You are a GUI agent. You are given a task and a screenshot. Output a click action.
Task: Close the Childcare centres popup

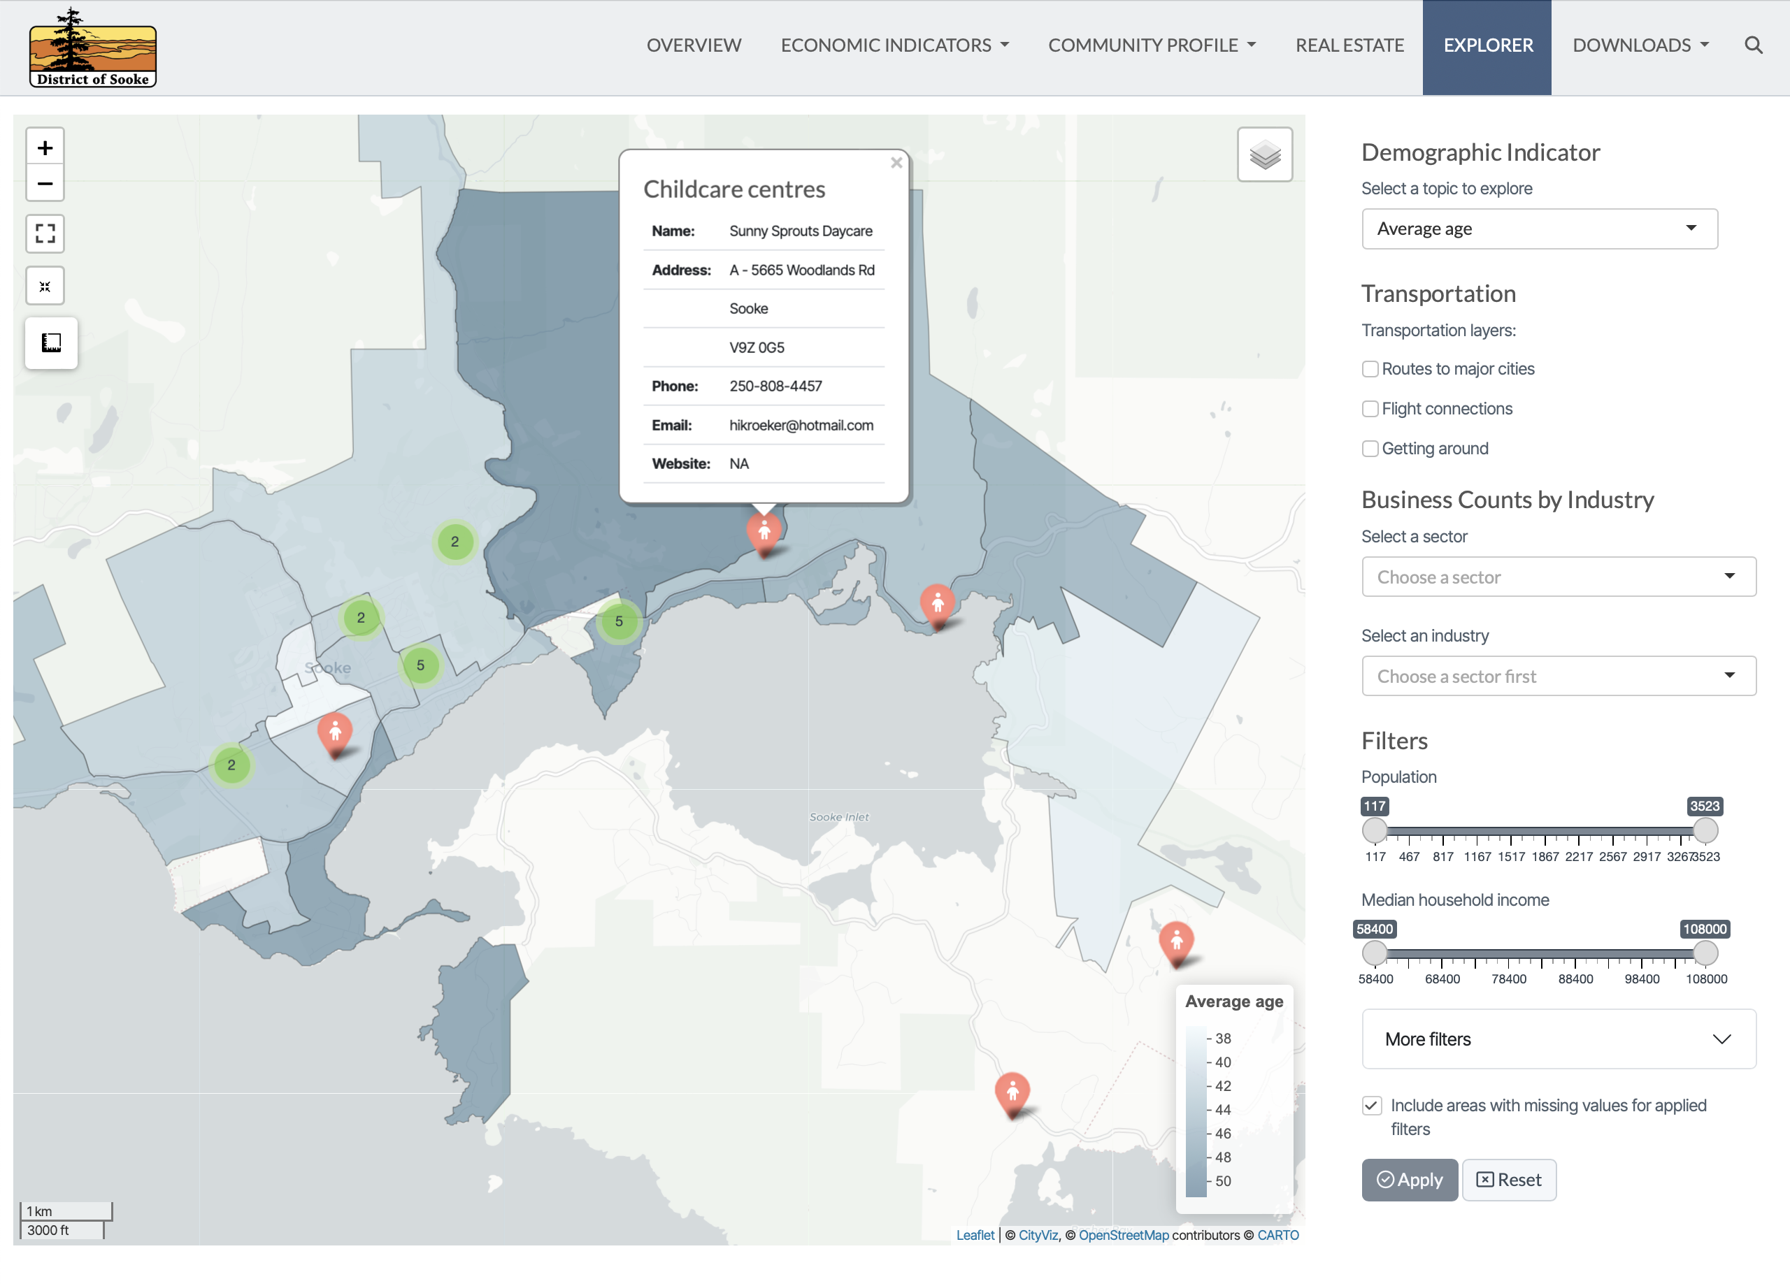point(896,164)
